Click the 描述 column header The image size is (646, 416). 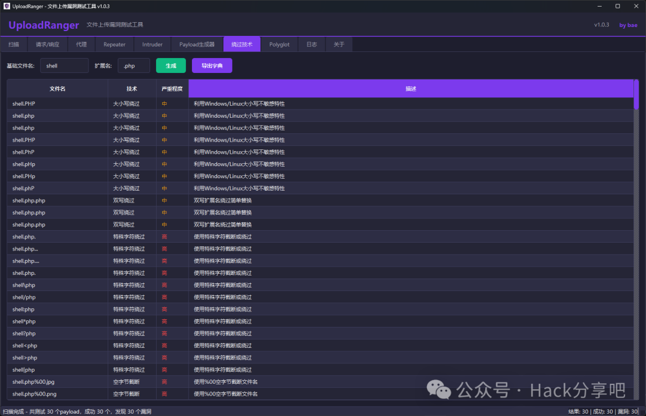click(411, 88)
